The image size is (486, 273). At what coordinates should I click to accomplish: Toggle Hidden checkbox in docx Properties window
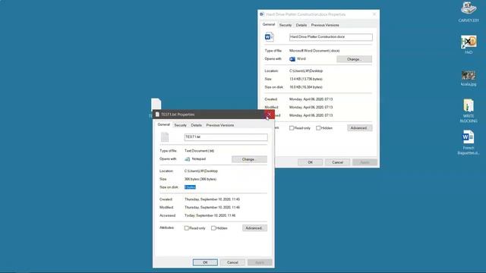click(318, 128)
